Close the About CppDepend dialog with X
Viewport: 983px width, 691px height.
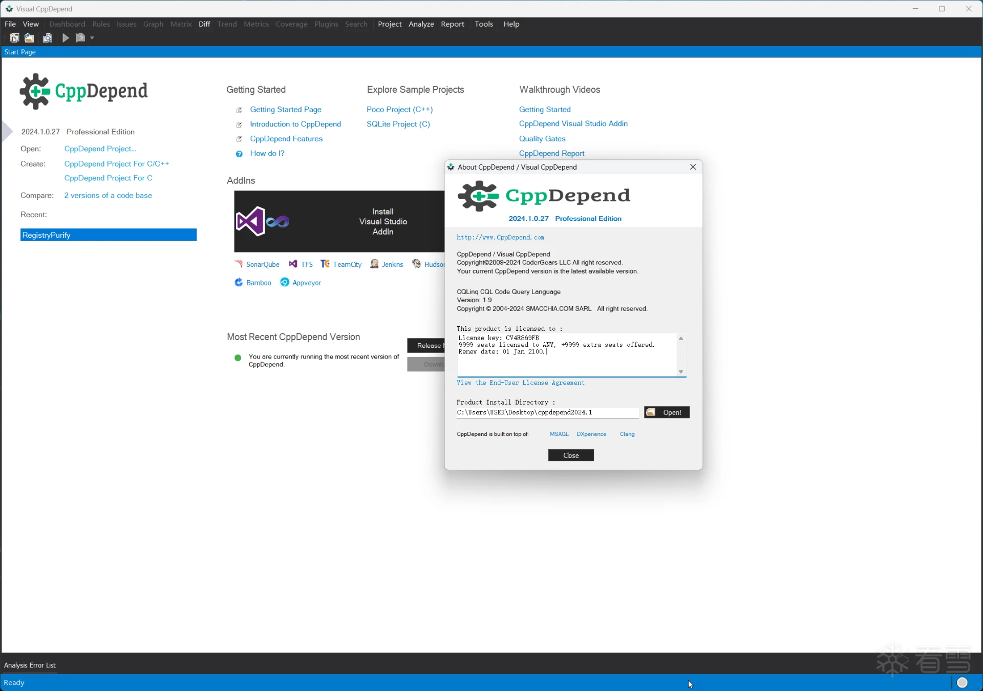tap(693, 167)
